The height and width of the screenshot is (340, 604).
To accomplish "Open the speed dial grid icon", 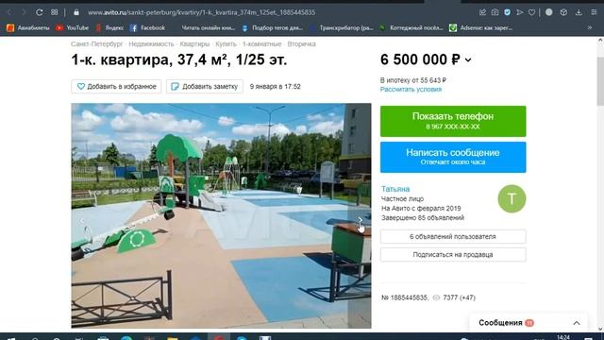I will click(55, 12).
